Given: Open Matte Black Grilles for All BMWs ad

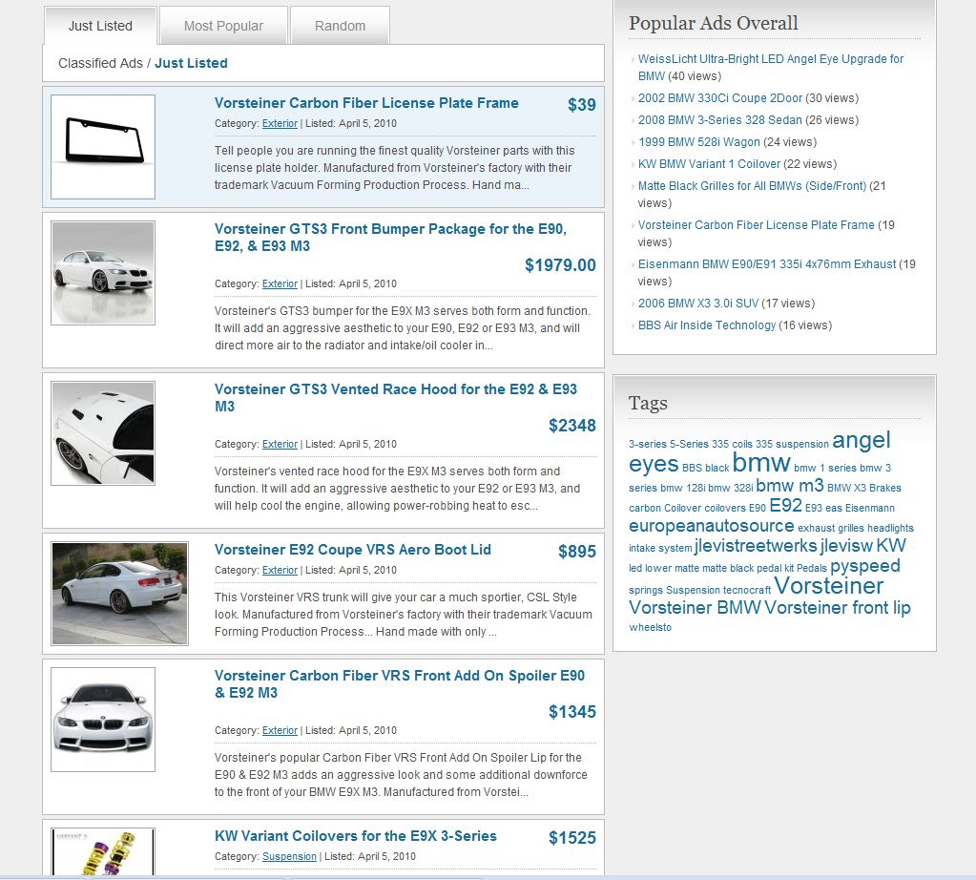Looking at the screenshot, I should (752, 185).
